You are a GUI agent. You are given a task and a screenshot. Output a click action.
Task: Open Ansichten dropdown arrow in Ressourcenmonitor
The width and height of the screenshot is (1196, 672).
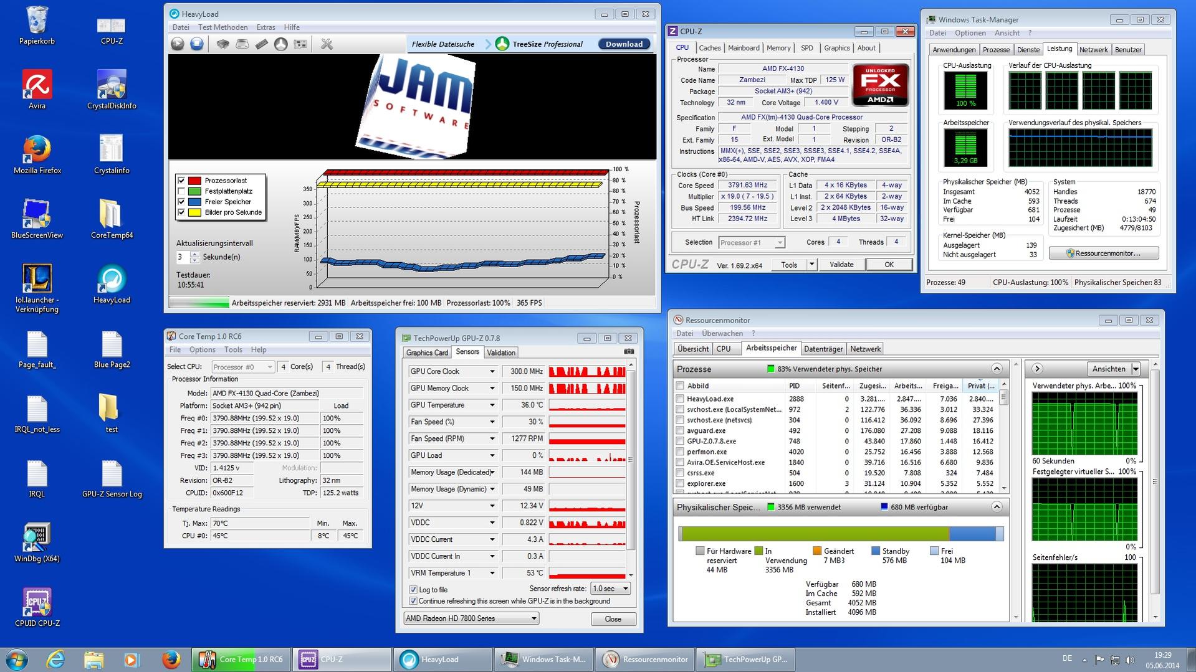1136,369
